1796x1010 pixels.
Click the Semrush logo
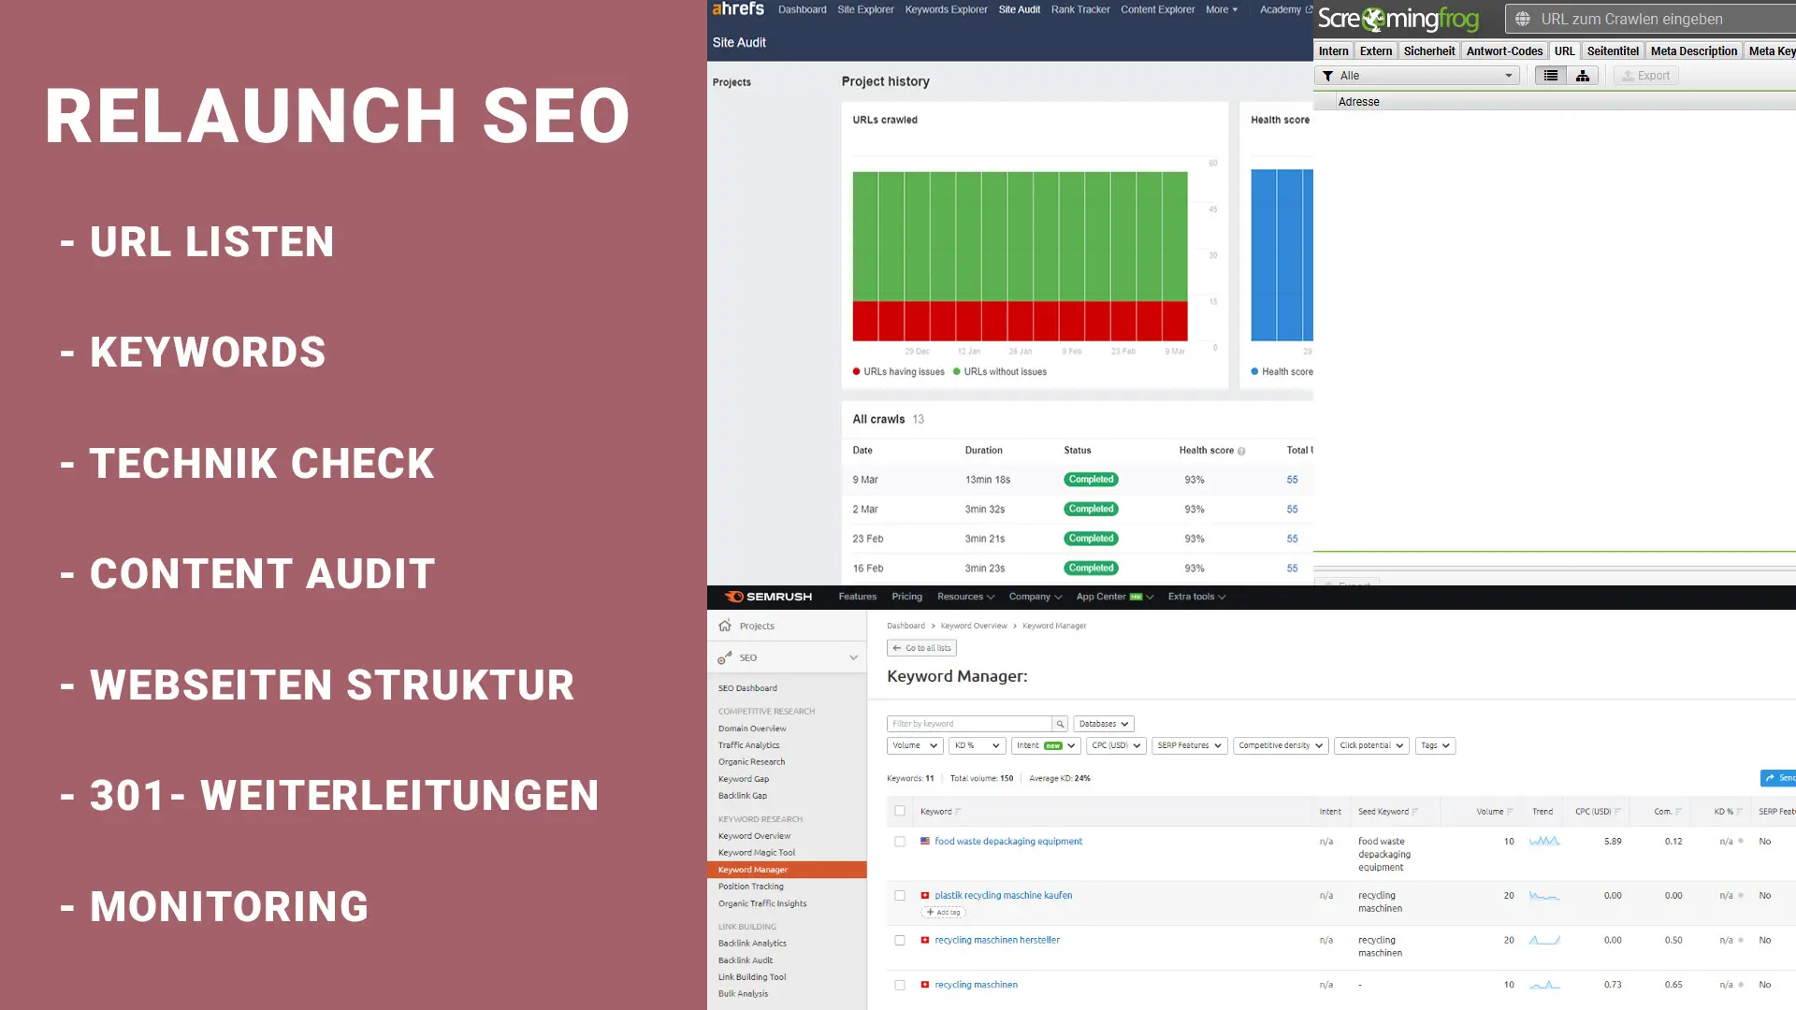[x=768, y=597]
